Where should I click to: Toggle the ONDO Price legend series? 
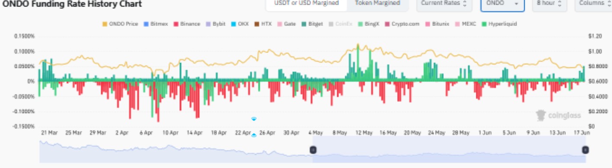(120, 24)
